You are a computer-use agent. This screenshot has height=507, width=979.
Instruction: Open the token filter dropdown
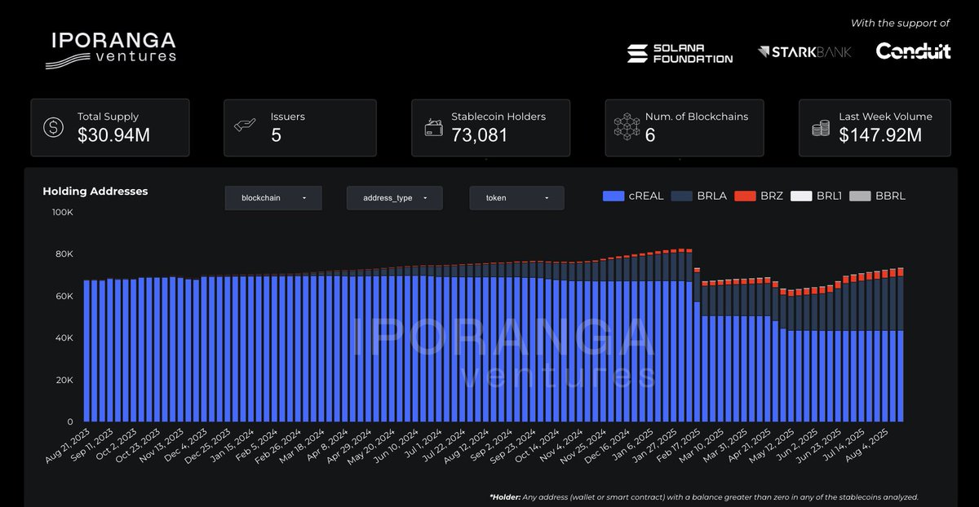click(x=516, y=198)
